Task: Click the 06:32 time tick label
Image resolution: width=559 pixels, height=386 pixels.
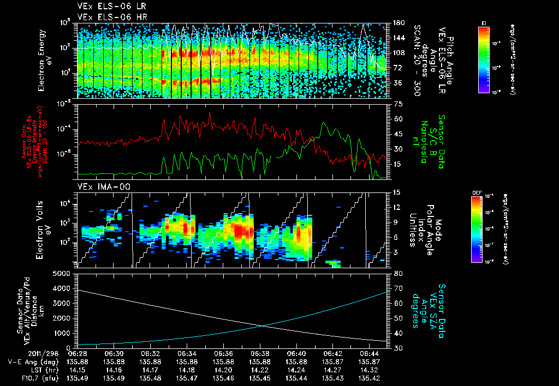Action: [x=151, y=354]
